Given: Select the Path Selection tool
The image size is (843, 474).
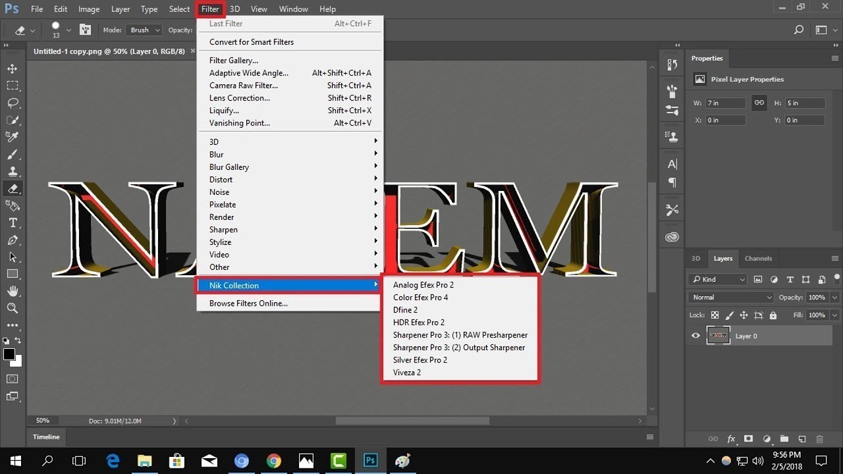Looking at the screenshot, I should click(13, 257).
